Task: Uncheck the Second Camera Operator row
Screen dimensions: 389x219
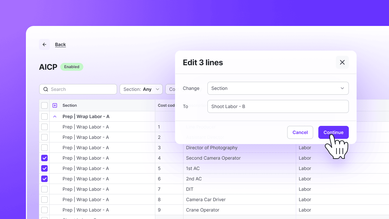Action: pyautogui.click(x=44, y=158)
